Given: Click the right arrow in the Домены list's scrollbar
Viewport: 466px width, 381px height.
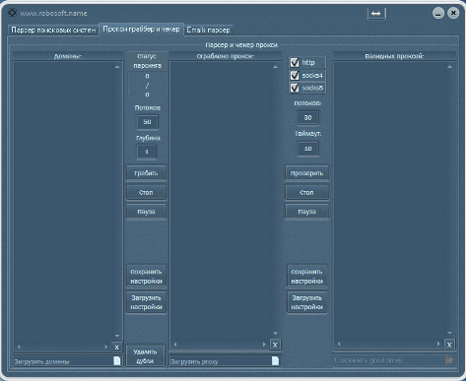Looking at the screenshot, I should pyautogui.click(x=106, y=347).
